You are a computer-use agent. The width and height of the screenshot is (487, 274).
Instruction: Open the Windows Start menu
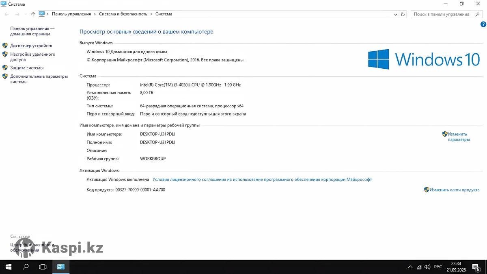pyautogui.click(x=8, y=267)
